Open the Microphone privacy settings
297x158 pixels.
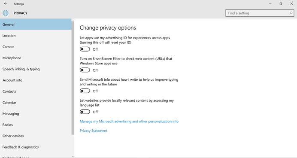click(x=36, y=58)
